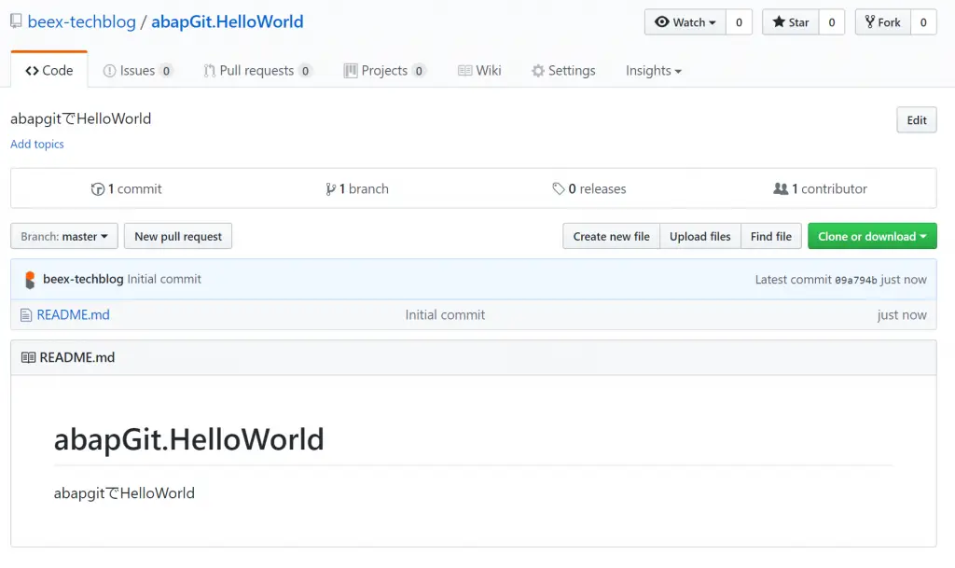Viewport: 955px width, 568px height.
Task: Open the Branch: master selector
Action: coord(64,236)
